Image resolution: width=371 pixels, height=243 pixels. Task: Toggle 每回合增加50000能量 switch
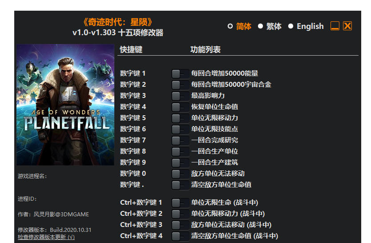[180, 73]
